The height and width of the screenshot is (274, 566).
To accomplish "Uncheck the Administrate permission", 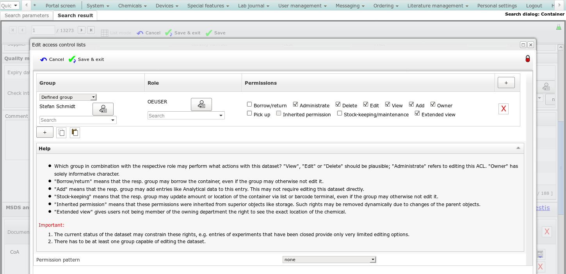I will coord(295,104).
